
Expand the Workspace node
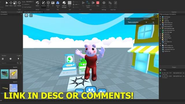tap(160, 17)
